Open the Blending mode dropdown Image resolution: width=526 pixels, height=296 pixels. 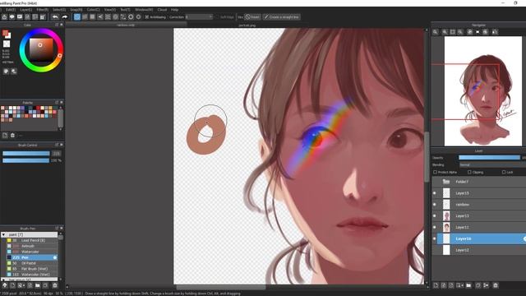[492, 164]
